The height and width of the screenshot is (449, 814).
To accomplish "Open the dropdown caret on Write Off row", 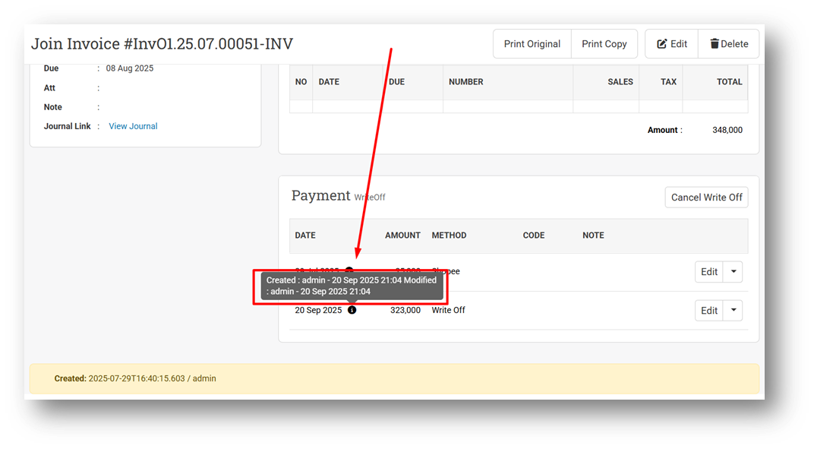I will click(x=733, y=311).
